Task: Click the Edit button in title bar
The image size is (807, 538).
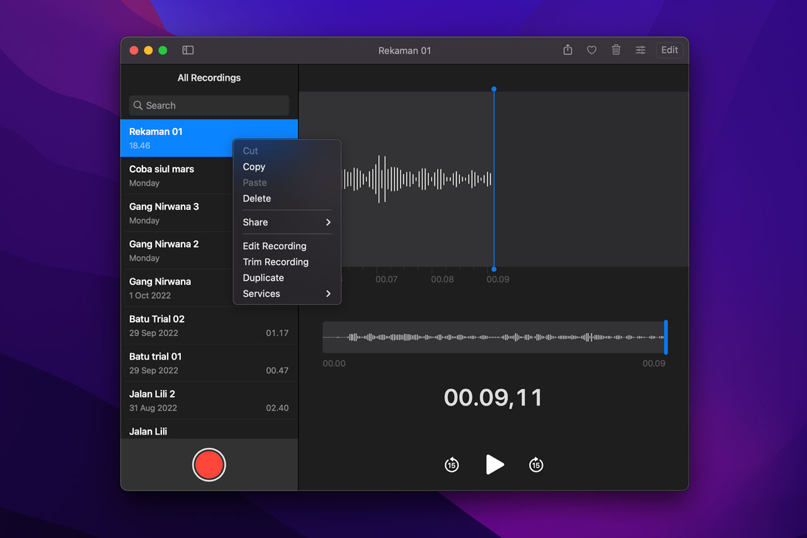Action: click(x=670, y=50)
